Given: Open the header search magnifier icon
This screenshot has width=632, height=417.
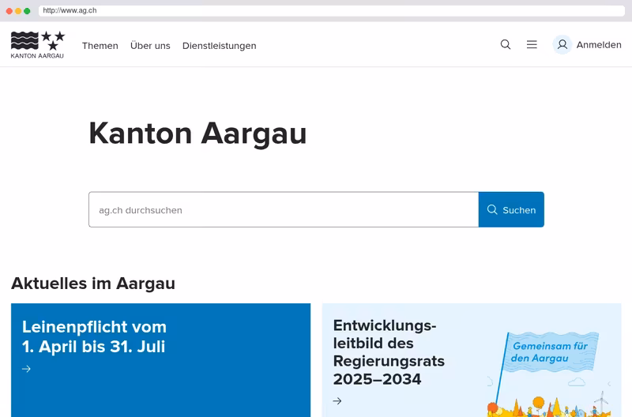Looking at the screenshot, I should [x=506, y=44].
